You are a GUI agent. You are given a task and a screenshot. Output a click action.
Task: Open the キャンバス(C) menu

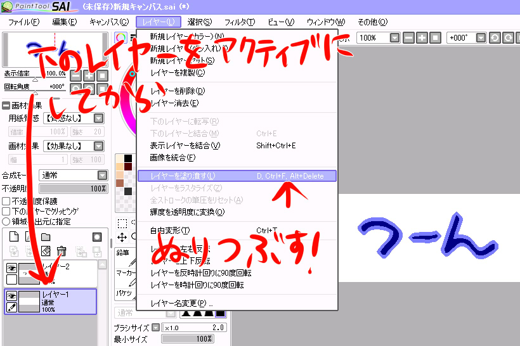109,22
